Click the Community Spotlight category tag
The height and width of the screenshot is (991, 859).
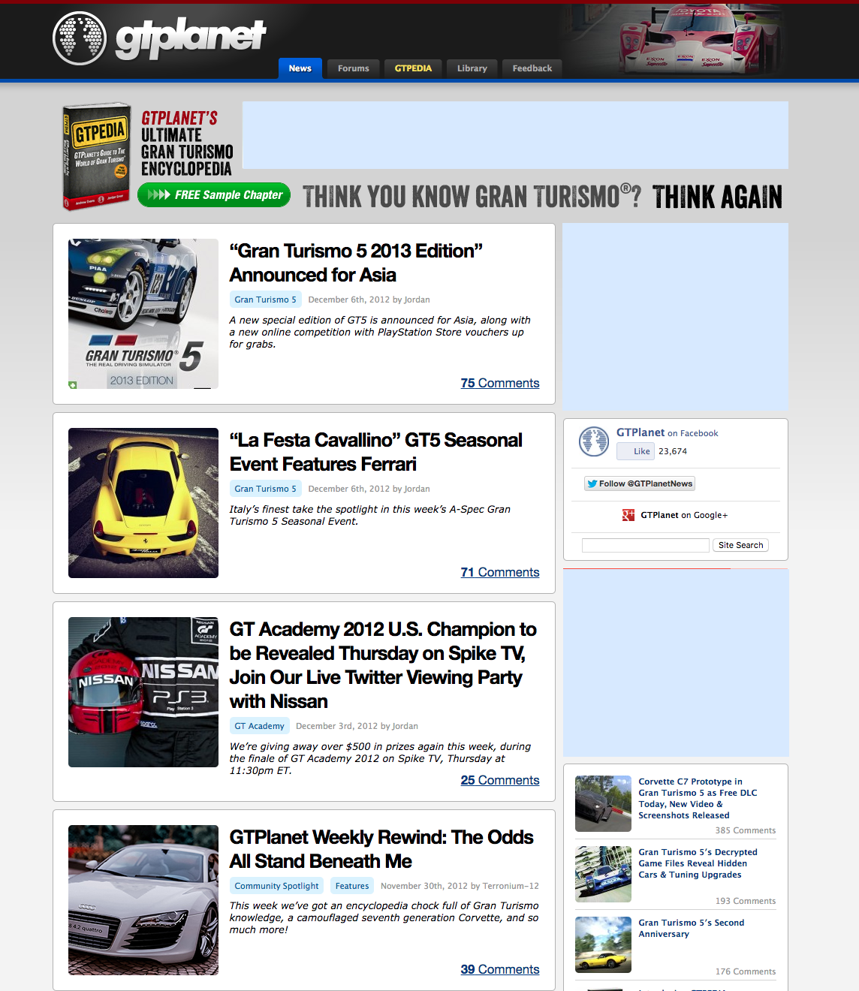click(277, 886)
